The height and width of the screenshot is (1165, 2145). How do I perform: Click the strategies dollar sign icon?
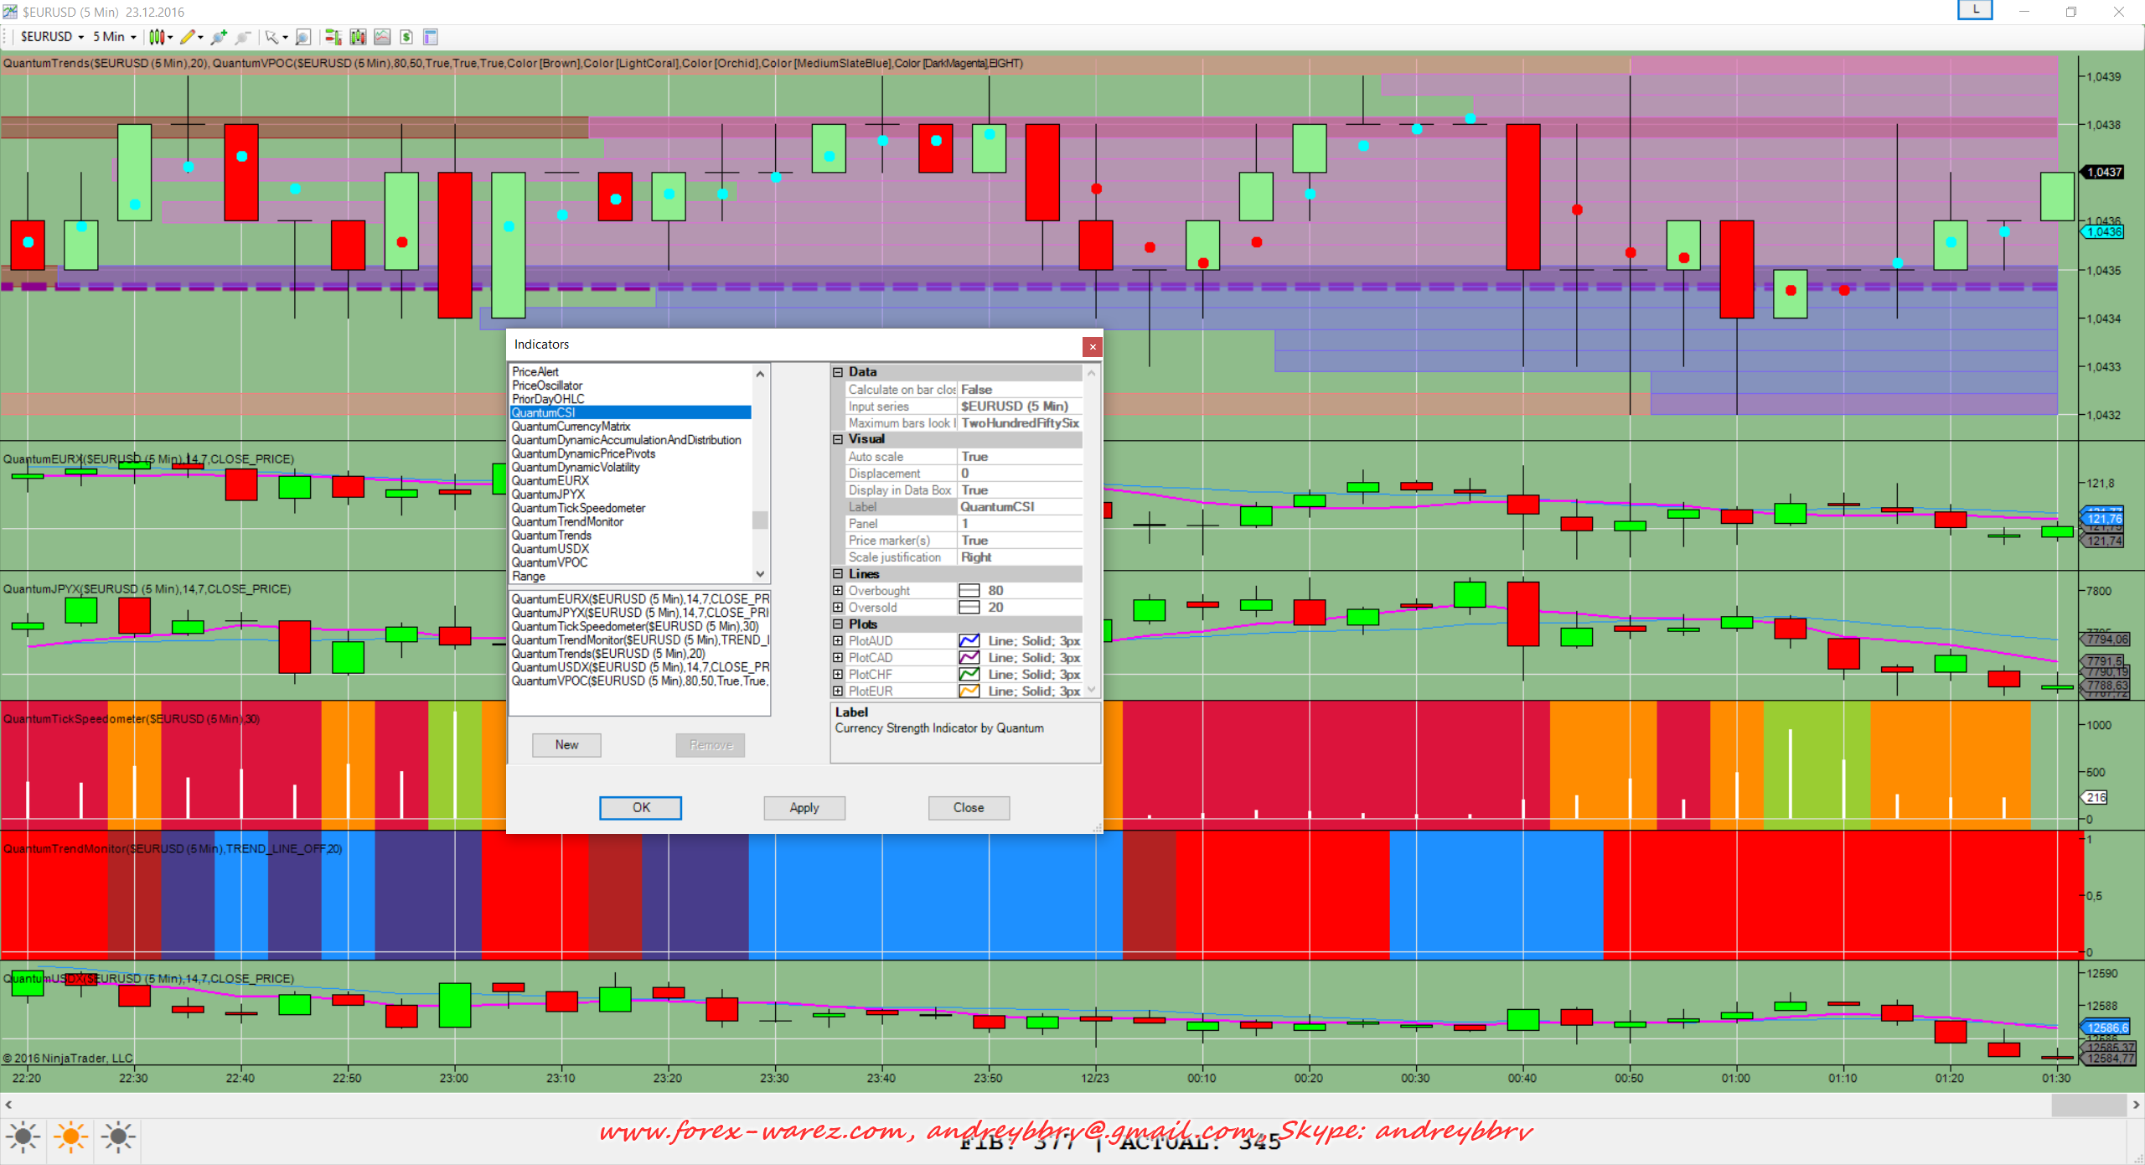pos(406,37)
